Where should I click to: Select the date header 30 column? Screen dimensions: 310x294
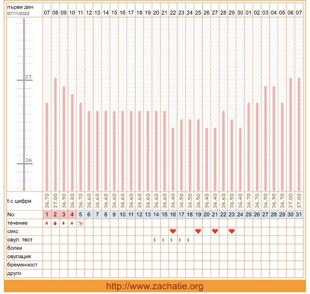click(240, 13)
